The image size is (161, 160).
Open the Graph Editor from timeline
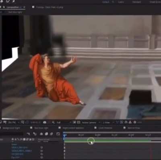click(58, 134)
